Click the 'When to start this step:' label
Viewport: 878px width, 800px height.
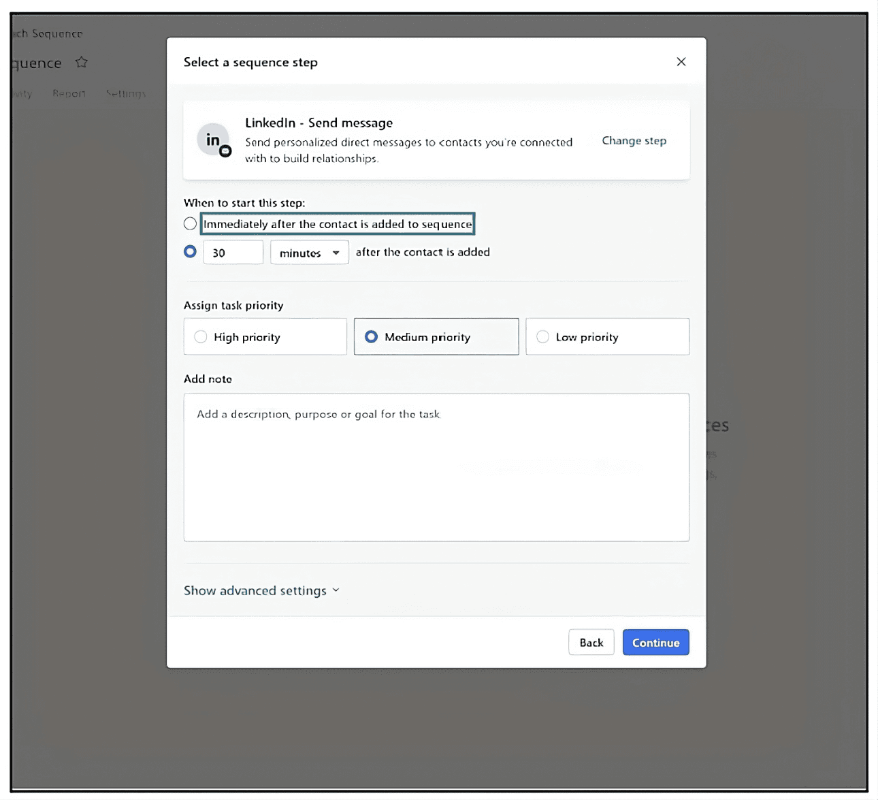tap(244, 203)
